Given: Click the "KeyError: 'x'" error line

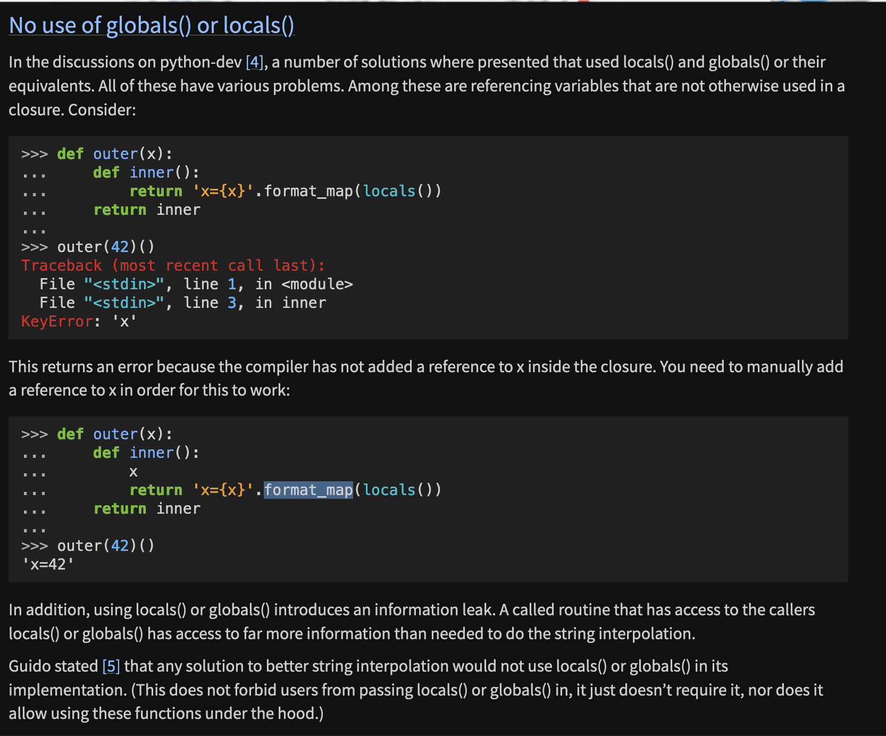Looking at the screenshot, I should point(79,321).
